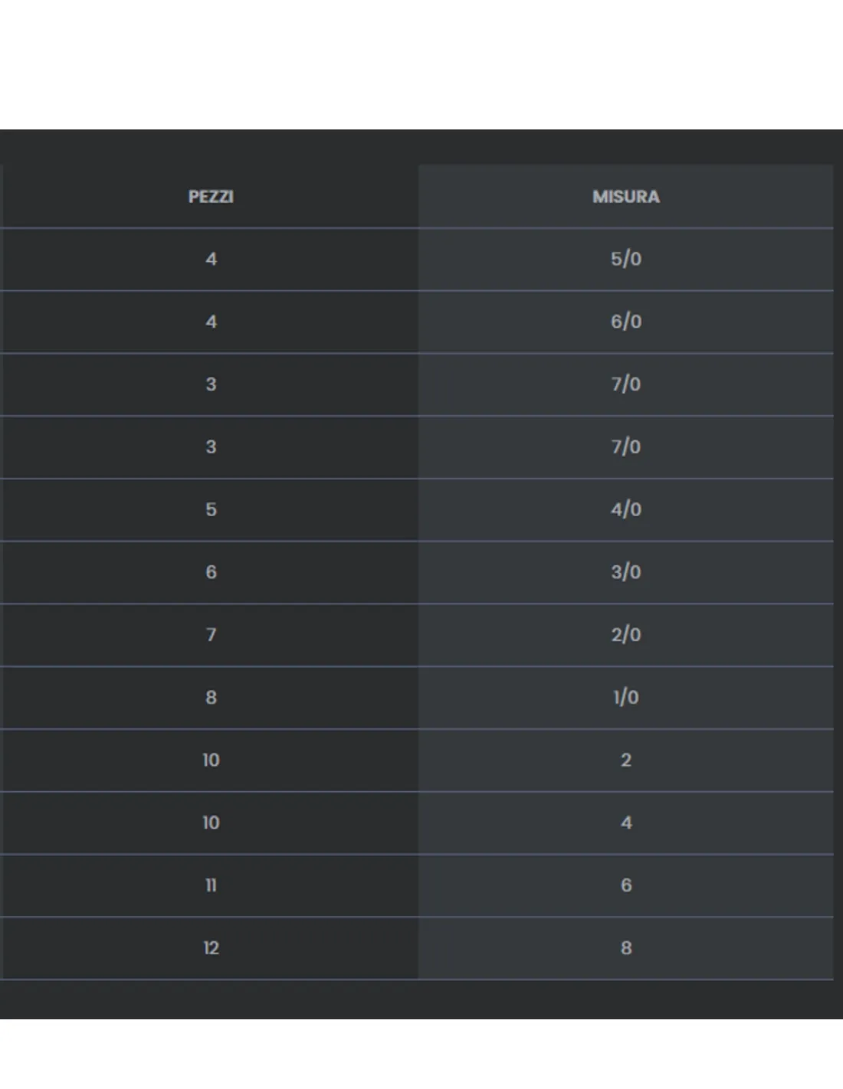The width and height of the screenshot is (843, 1089).
Task: Click the PEZZI column header
Action: click(211, 196)
